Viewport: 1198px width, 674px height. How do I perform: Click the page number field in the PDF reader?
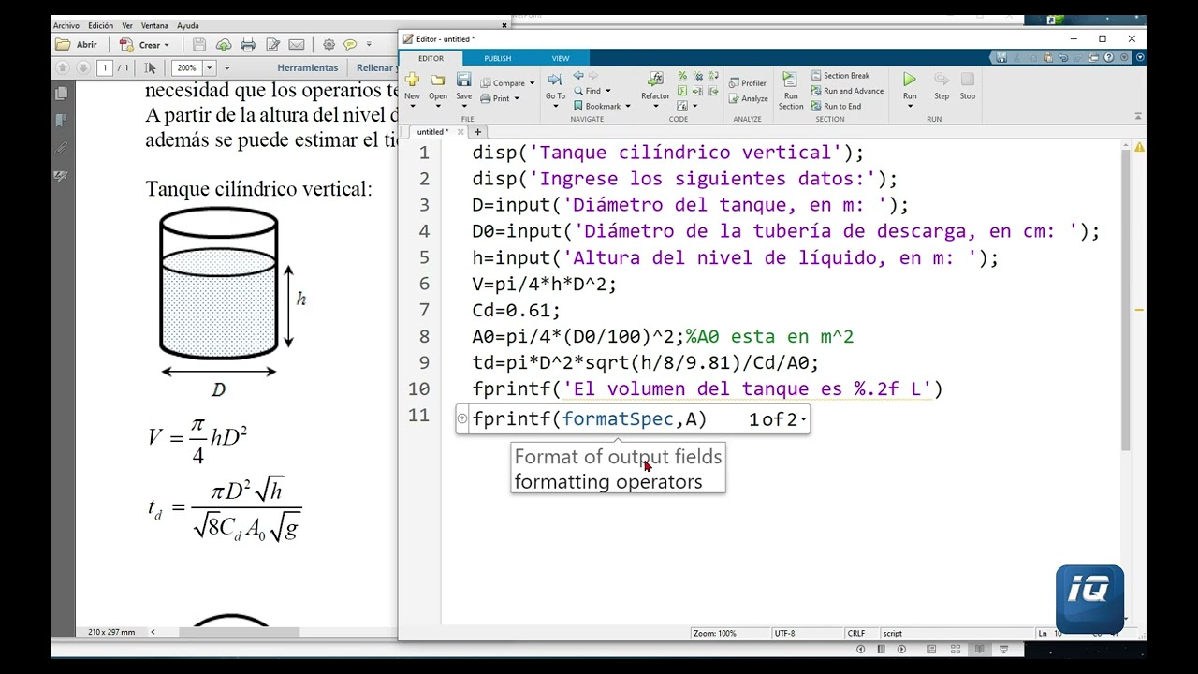(x=106, y=68)
